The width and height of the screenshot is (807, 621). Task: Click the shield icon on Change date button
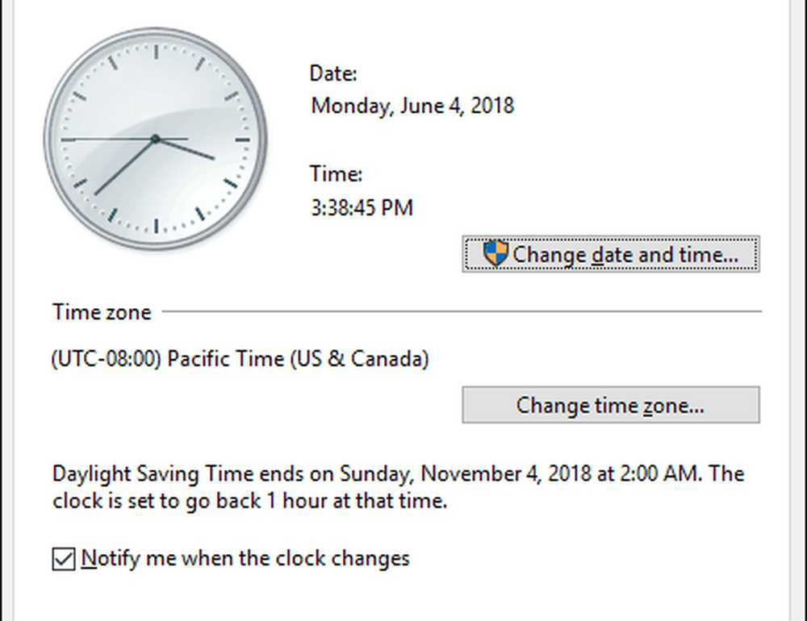pos(495,253)
